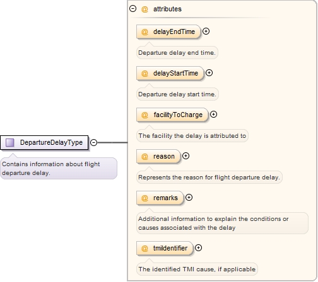Click the @ icon on tmiIdentifier node
The image size is (318, 282).
[144, 249]
